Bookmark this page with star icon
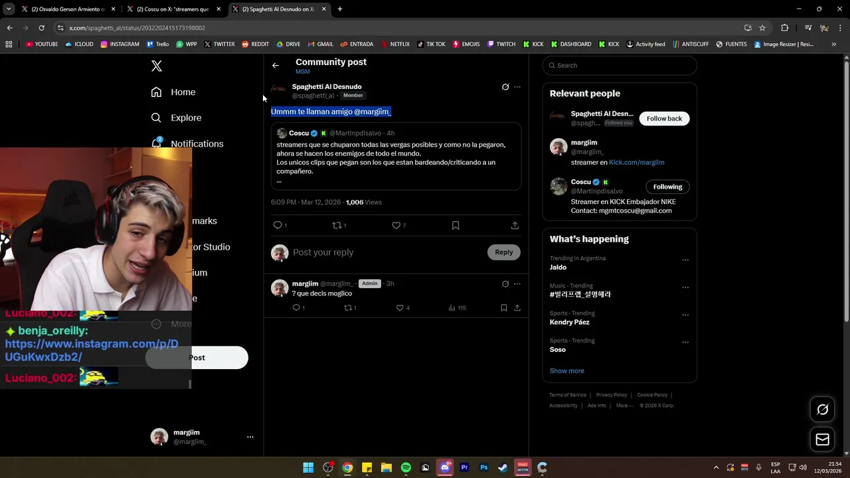The width and height of the screenshot is (850, 478). [762, 28]
